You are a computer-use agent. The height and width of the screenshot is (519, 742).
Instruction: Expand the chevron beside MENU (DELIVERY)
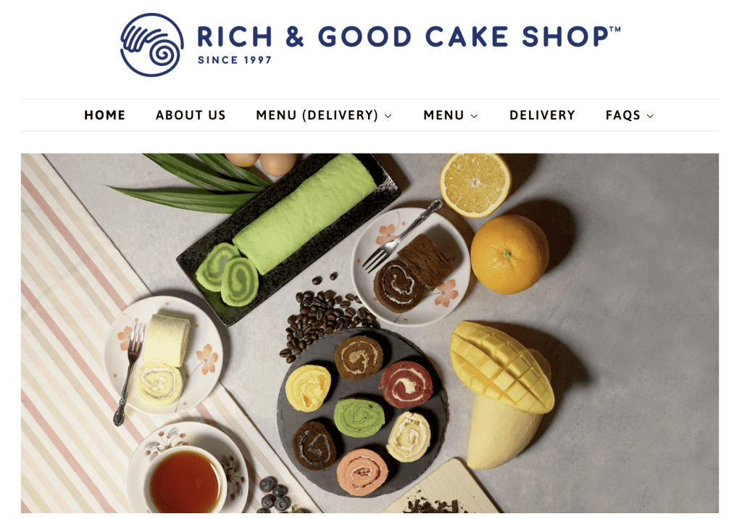[388, 116]
